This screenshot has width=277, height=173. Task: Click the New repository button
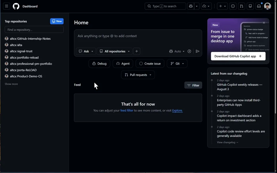(x=57, y=21)
